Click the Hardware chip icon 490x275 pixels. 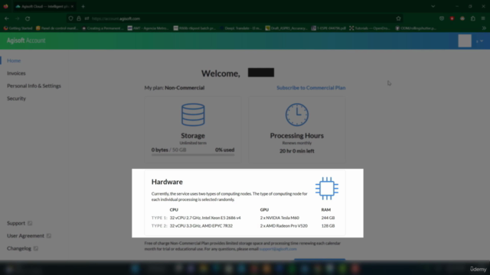(x=327, y=189)
